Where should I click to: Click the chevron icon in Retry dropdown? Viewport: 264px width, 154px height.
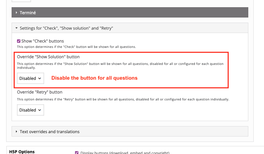[x=39, y=110]
